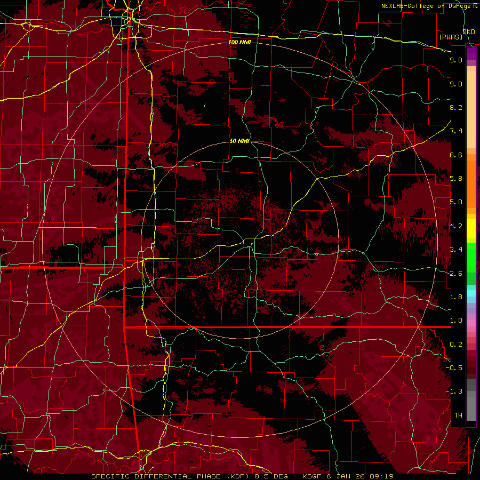480x480 pixels.
Task: Click the 09:19 timestamp
Action: (x=382, y=476)
